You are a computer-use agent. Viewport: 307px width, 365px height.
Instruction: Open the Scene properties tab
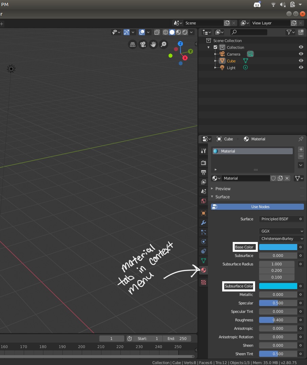coord(203,191)
